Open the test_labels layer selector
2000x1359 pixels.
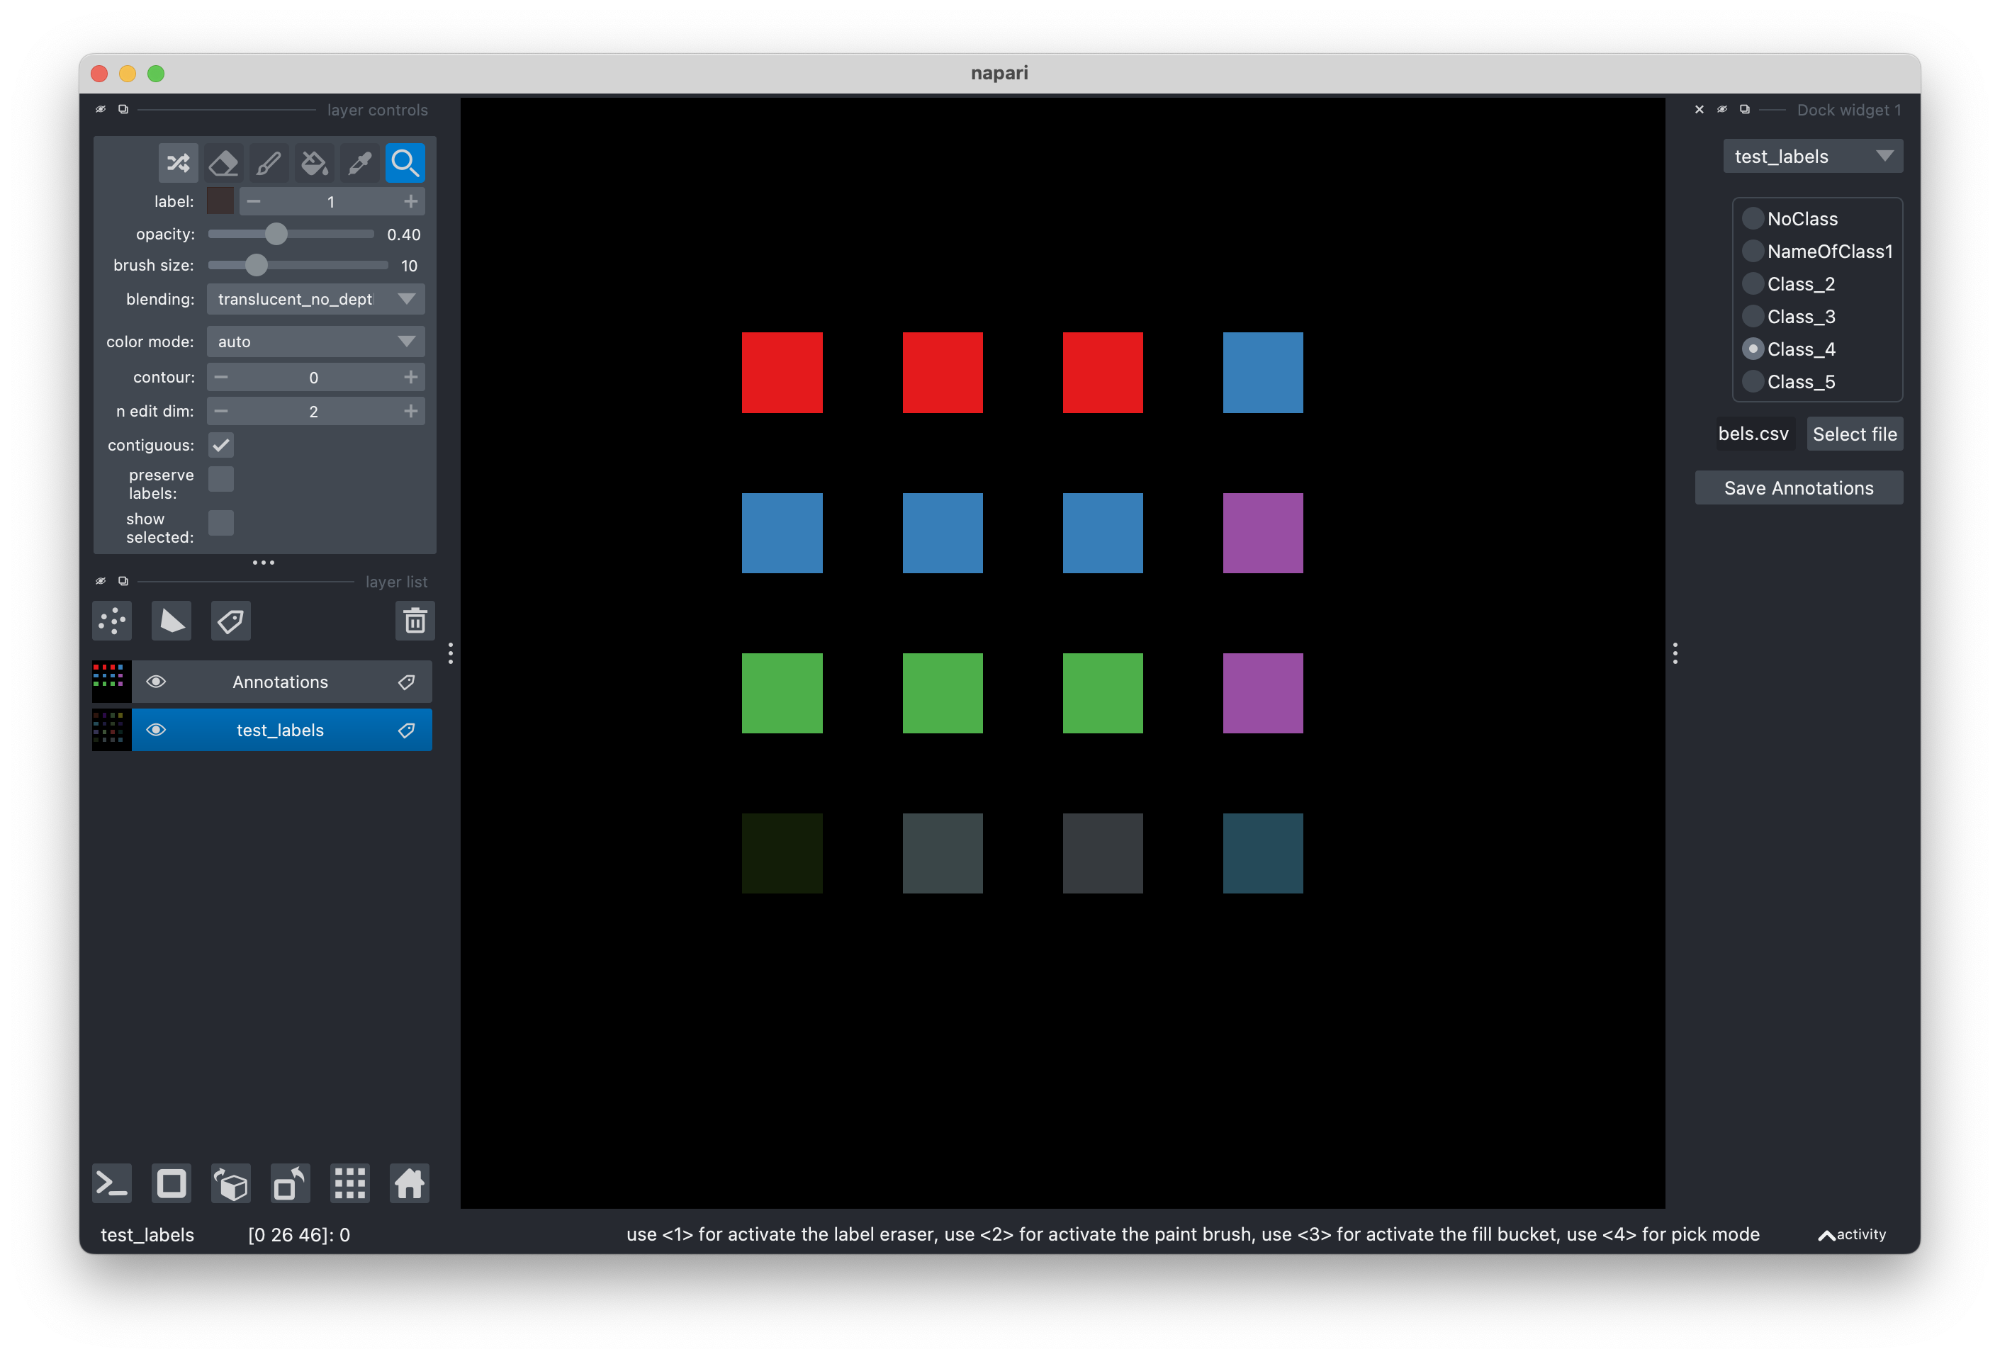pos(1812,156)
